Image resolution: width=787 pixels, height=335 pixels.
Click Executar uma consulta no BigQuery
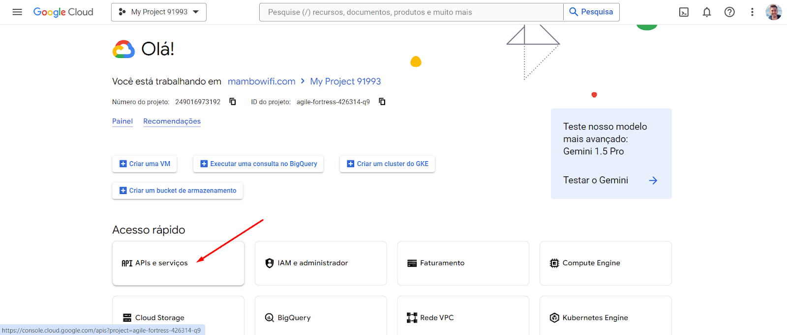258,164
